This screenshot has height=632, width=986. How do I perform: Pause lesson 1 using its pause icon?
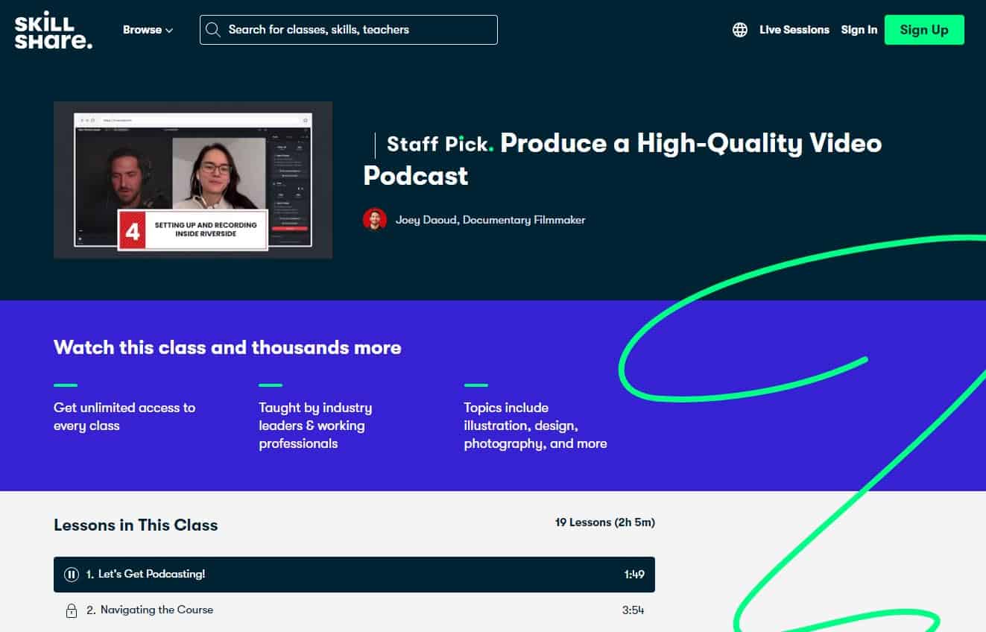(x=72, y=575)
